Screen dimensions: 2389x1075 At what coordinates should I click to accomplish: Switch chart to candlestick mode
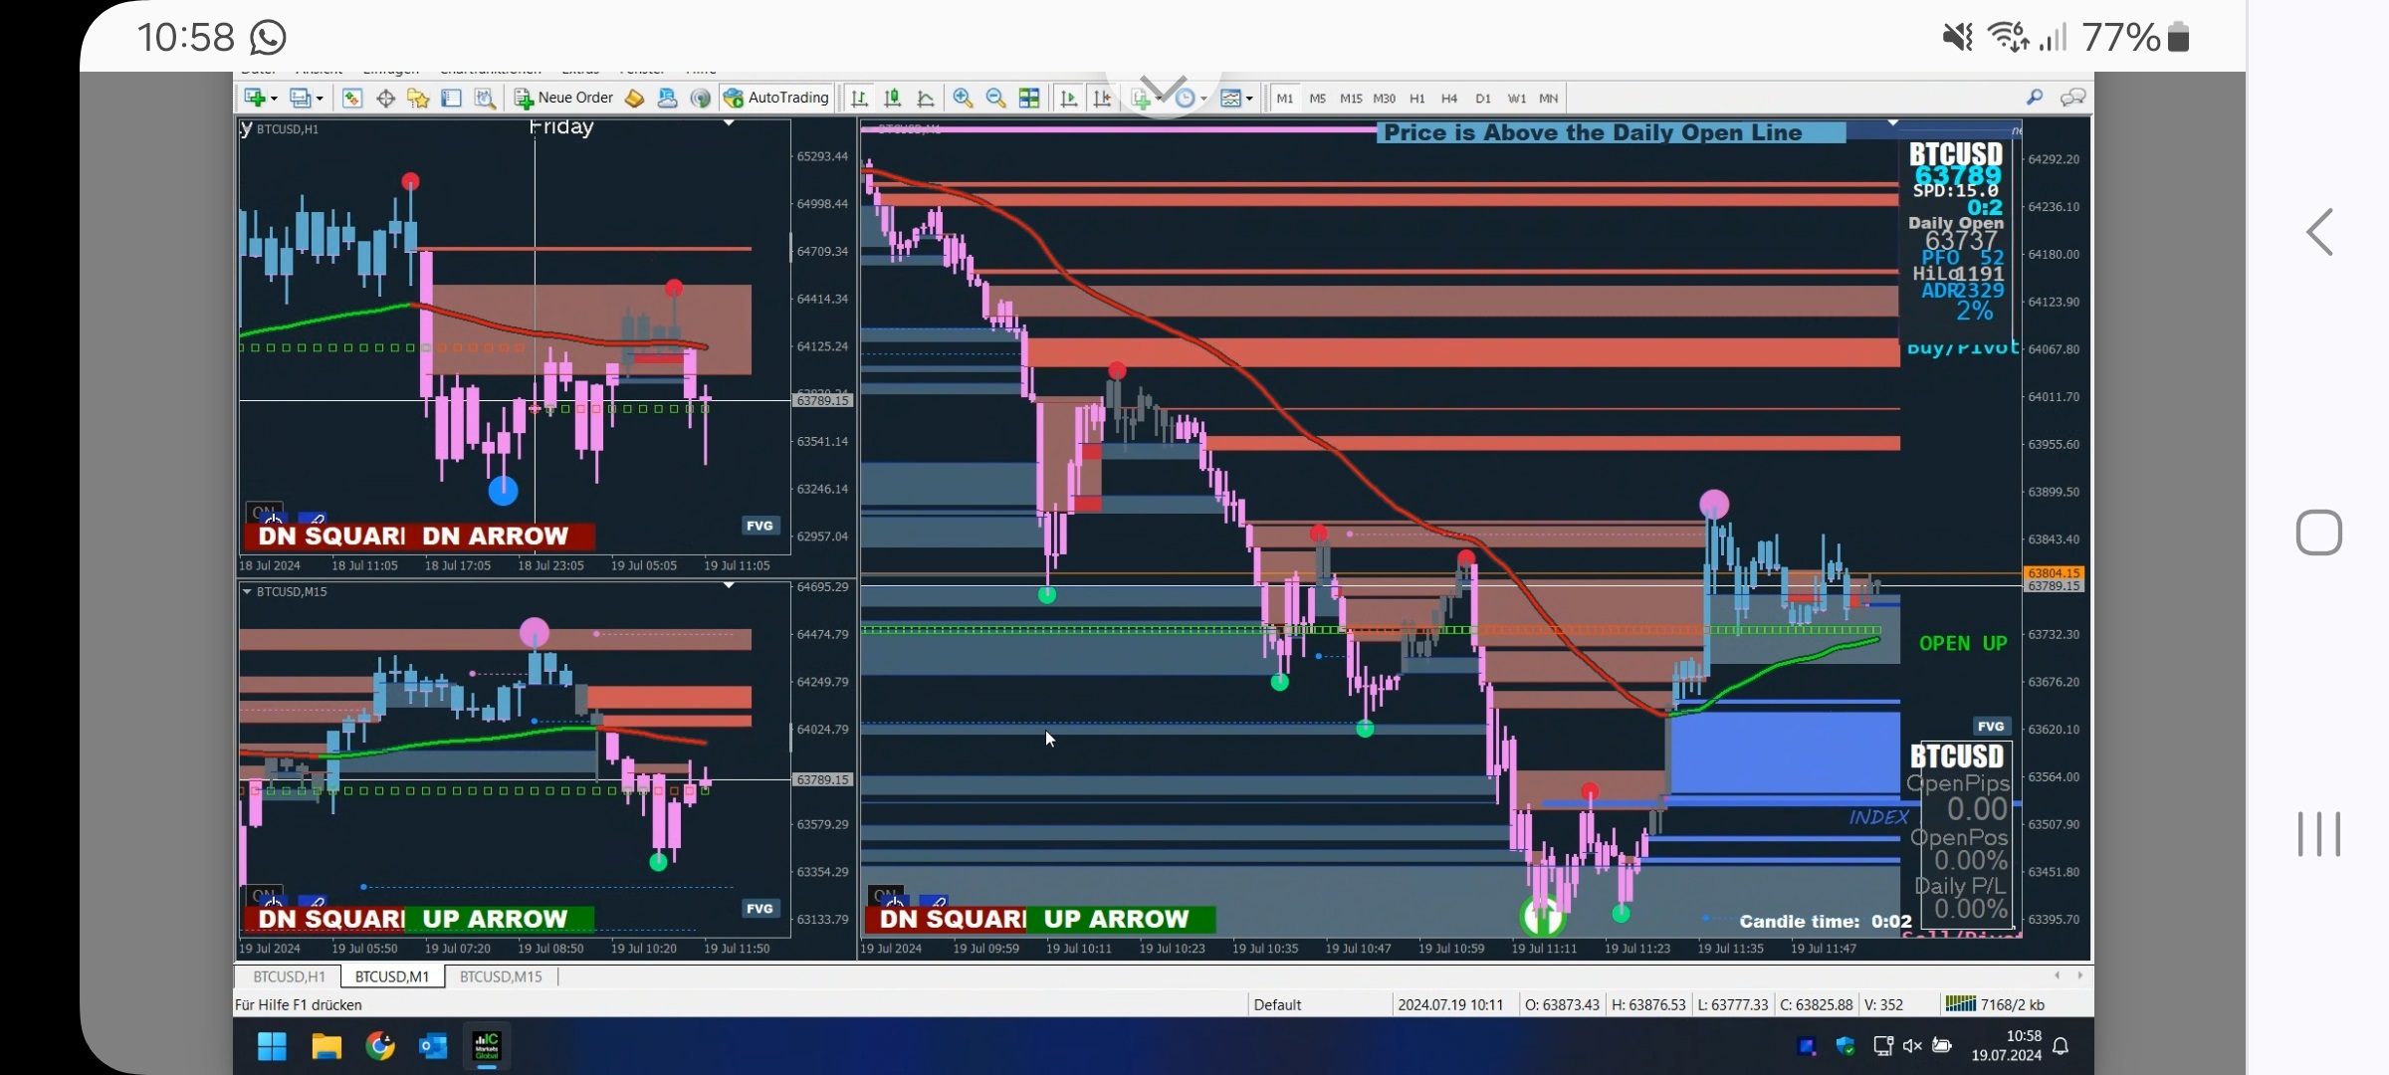tap(893, 98)
